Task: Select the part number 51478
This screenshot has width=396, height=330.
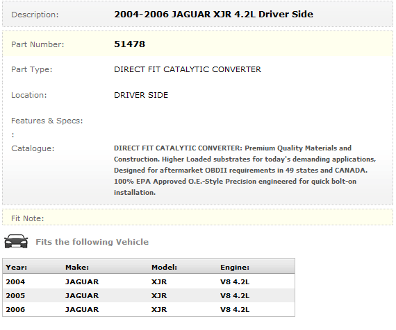Action: (x=129, y=44)
